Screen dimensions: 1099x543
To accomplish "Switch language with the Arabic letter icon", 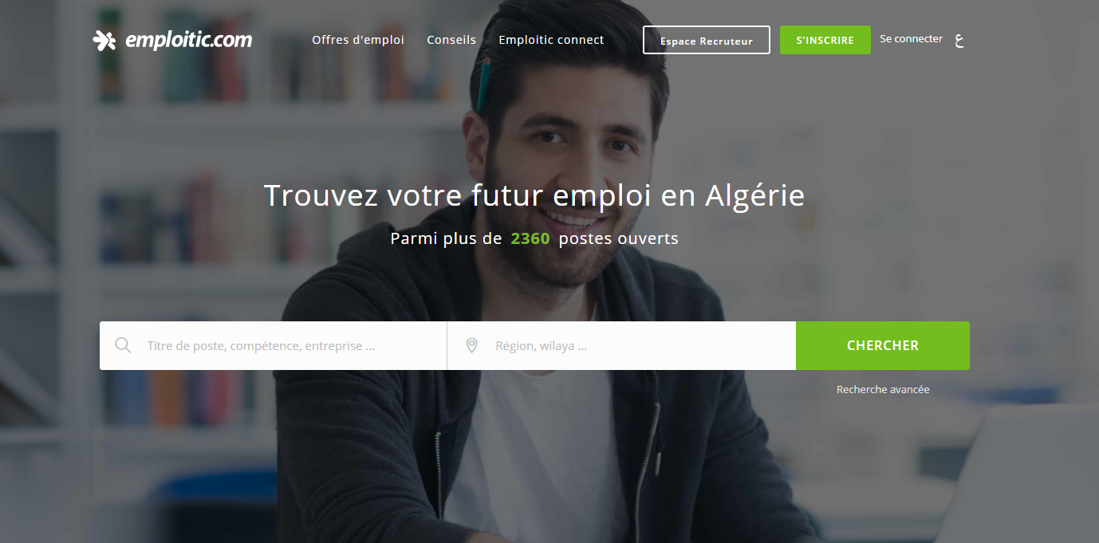I will click(959, 40).
